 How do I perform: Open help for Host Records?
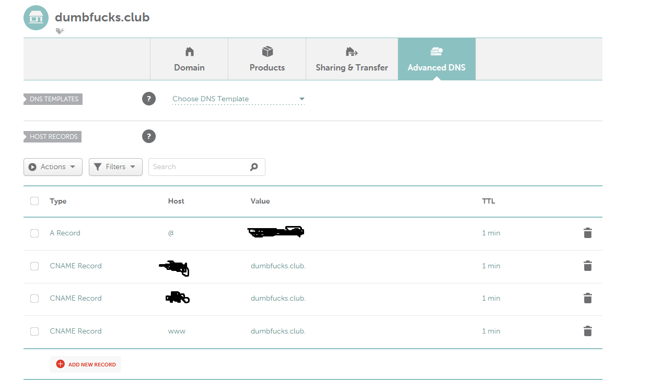tap(149, 137)
